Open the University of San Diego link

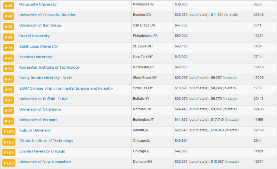click(40, 26)
